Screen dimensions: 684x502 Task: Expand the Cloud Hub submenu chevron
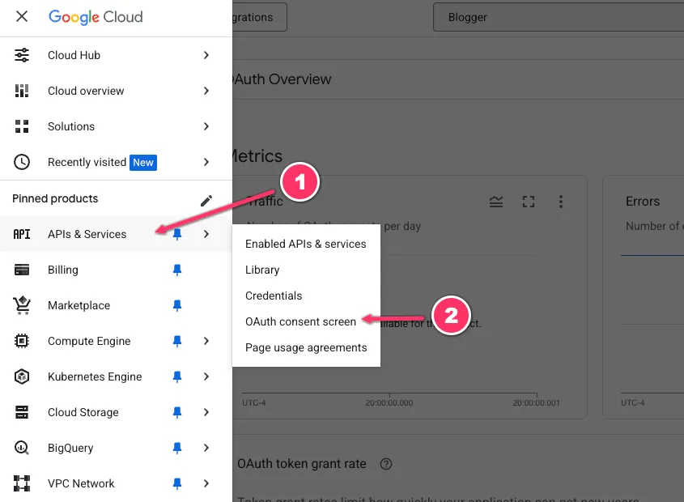coord(206,55)
